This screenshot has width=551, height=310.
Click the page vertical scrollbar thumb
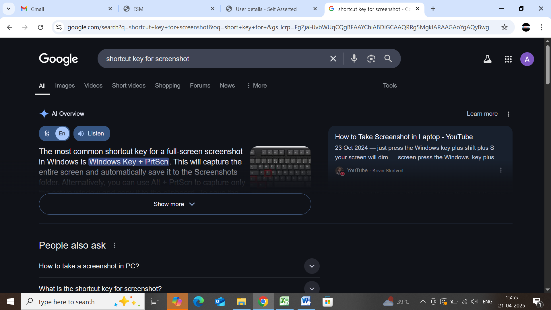point(548,65)
